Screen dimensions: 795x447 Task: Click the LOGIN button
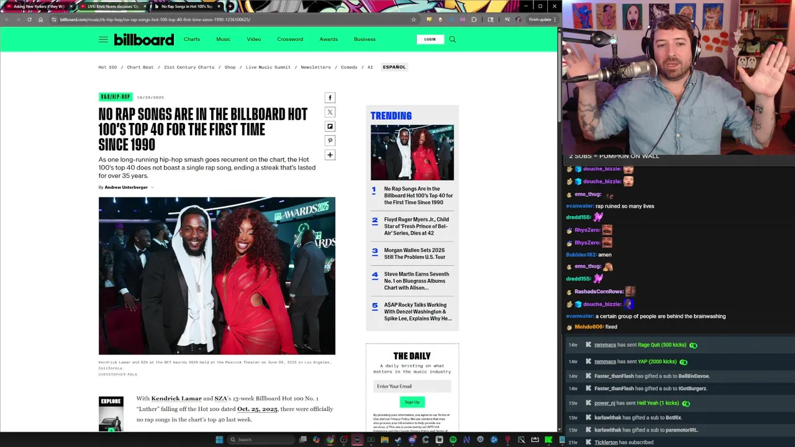pos(430,39)
